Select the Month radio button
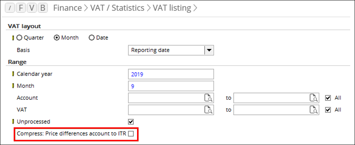The height and width of the screenshot is (145, 355). click(x=57, y=38)
